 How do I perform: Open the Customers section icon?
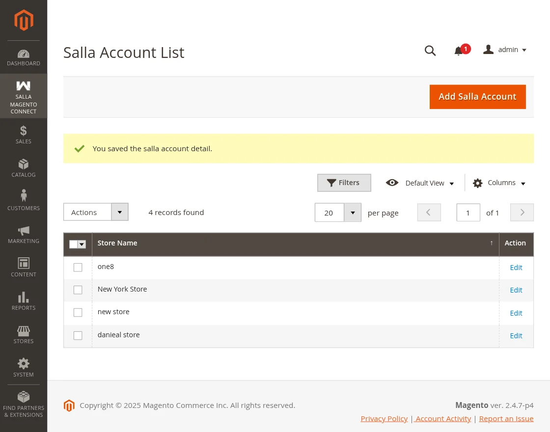pyautogui.click(x=24, y=196)
